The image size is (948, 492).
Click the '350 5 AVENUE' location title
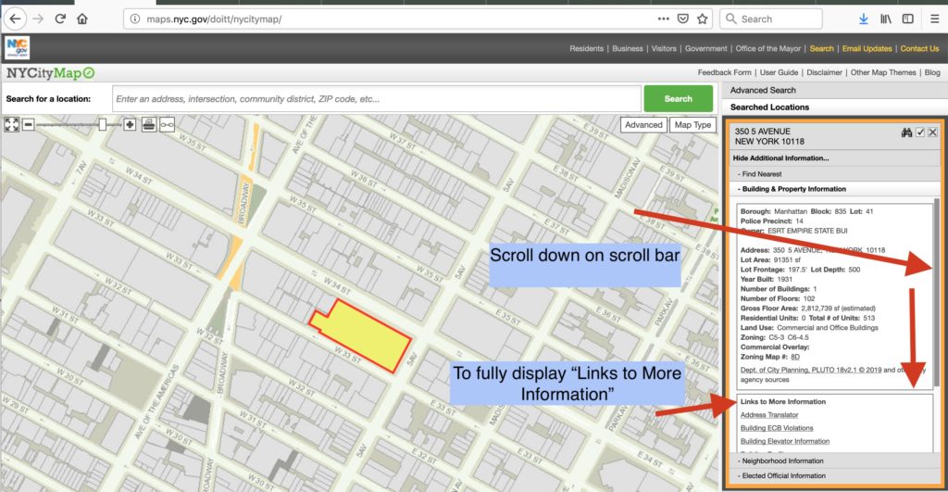pyautogui.click(x=762, y=132)
